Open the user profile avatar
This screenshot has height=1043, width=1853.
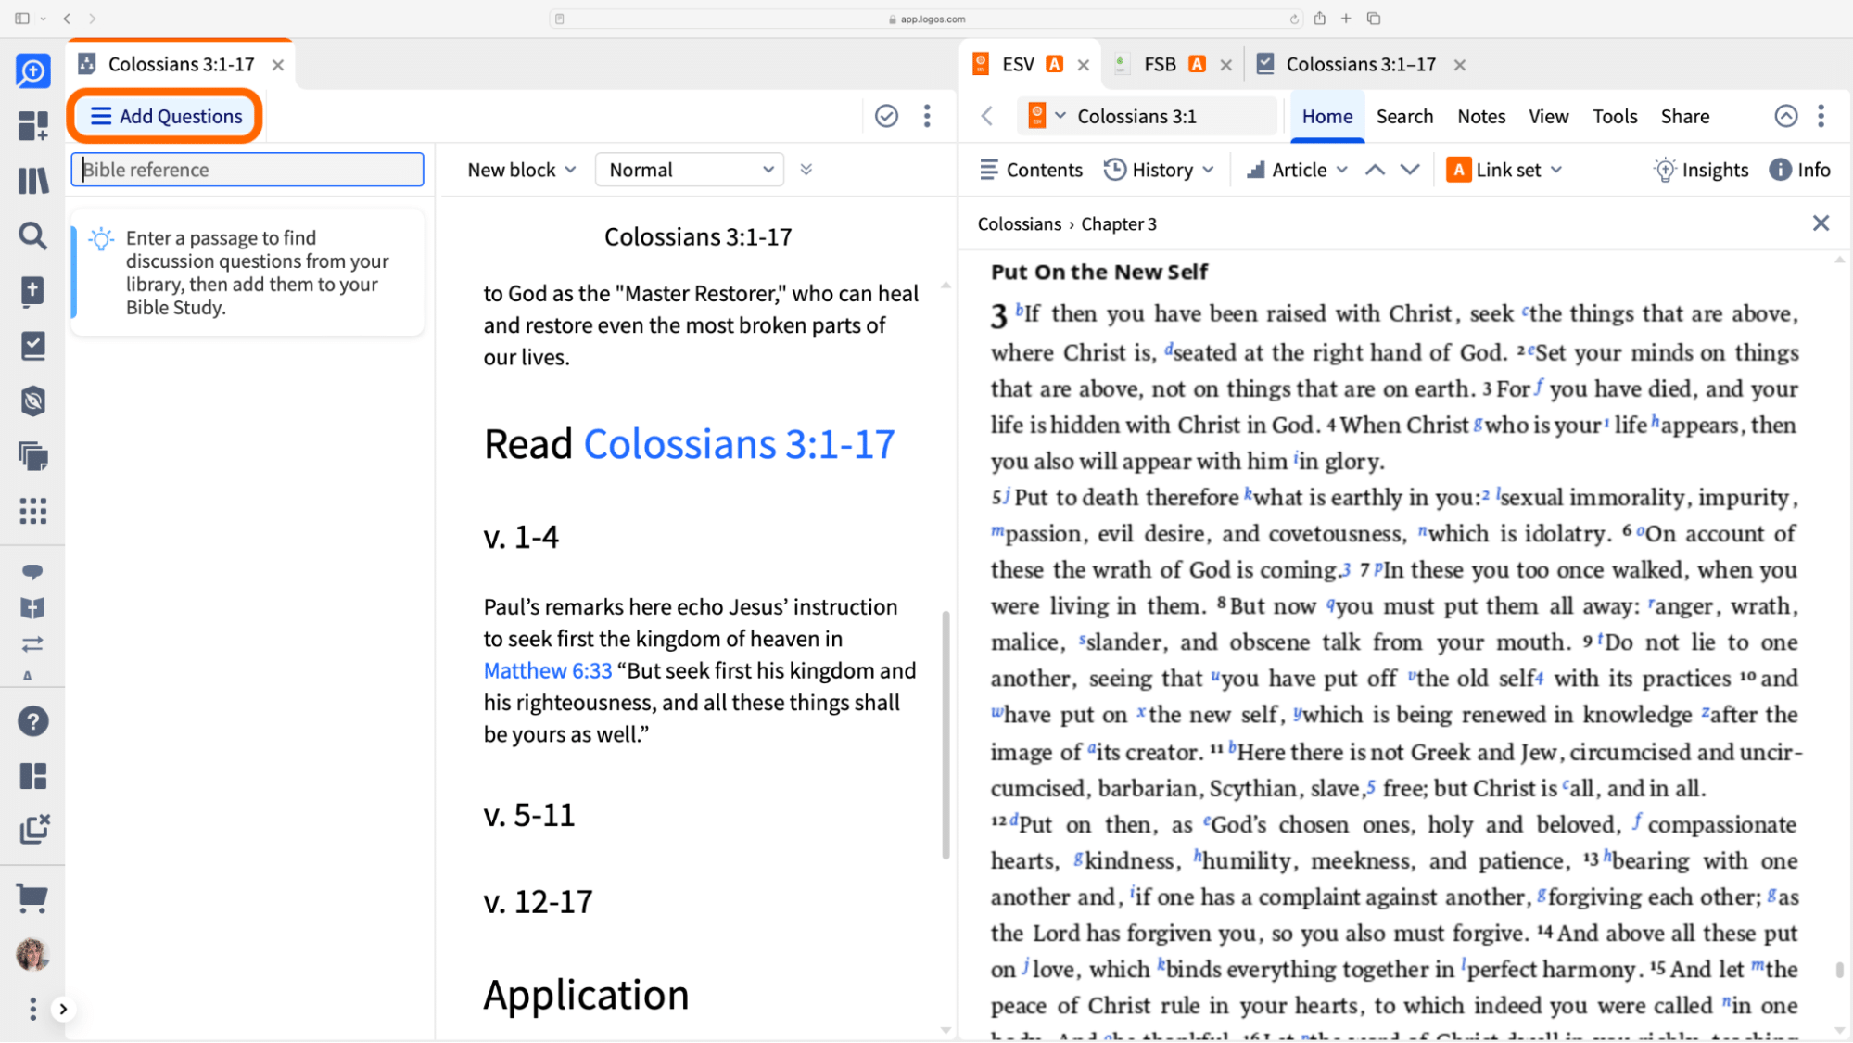32,954
